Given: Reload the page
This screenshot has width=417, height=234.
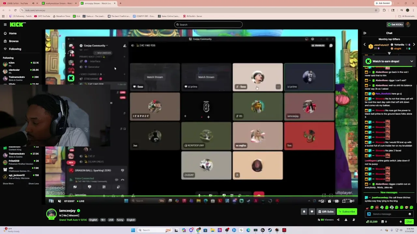Looking at the screenshot, I should pyautogui.click(x=15, y=10).
